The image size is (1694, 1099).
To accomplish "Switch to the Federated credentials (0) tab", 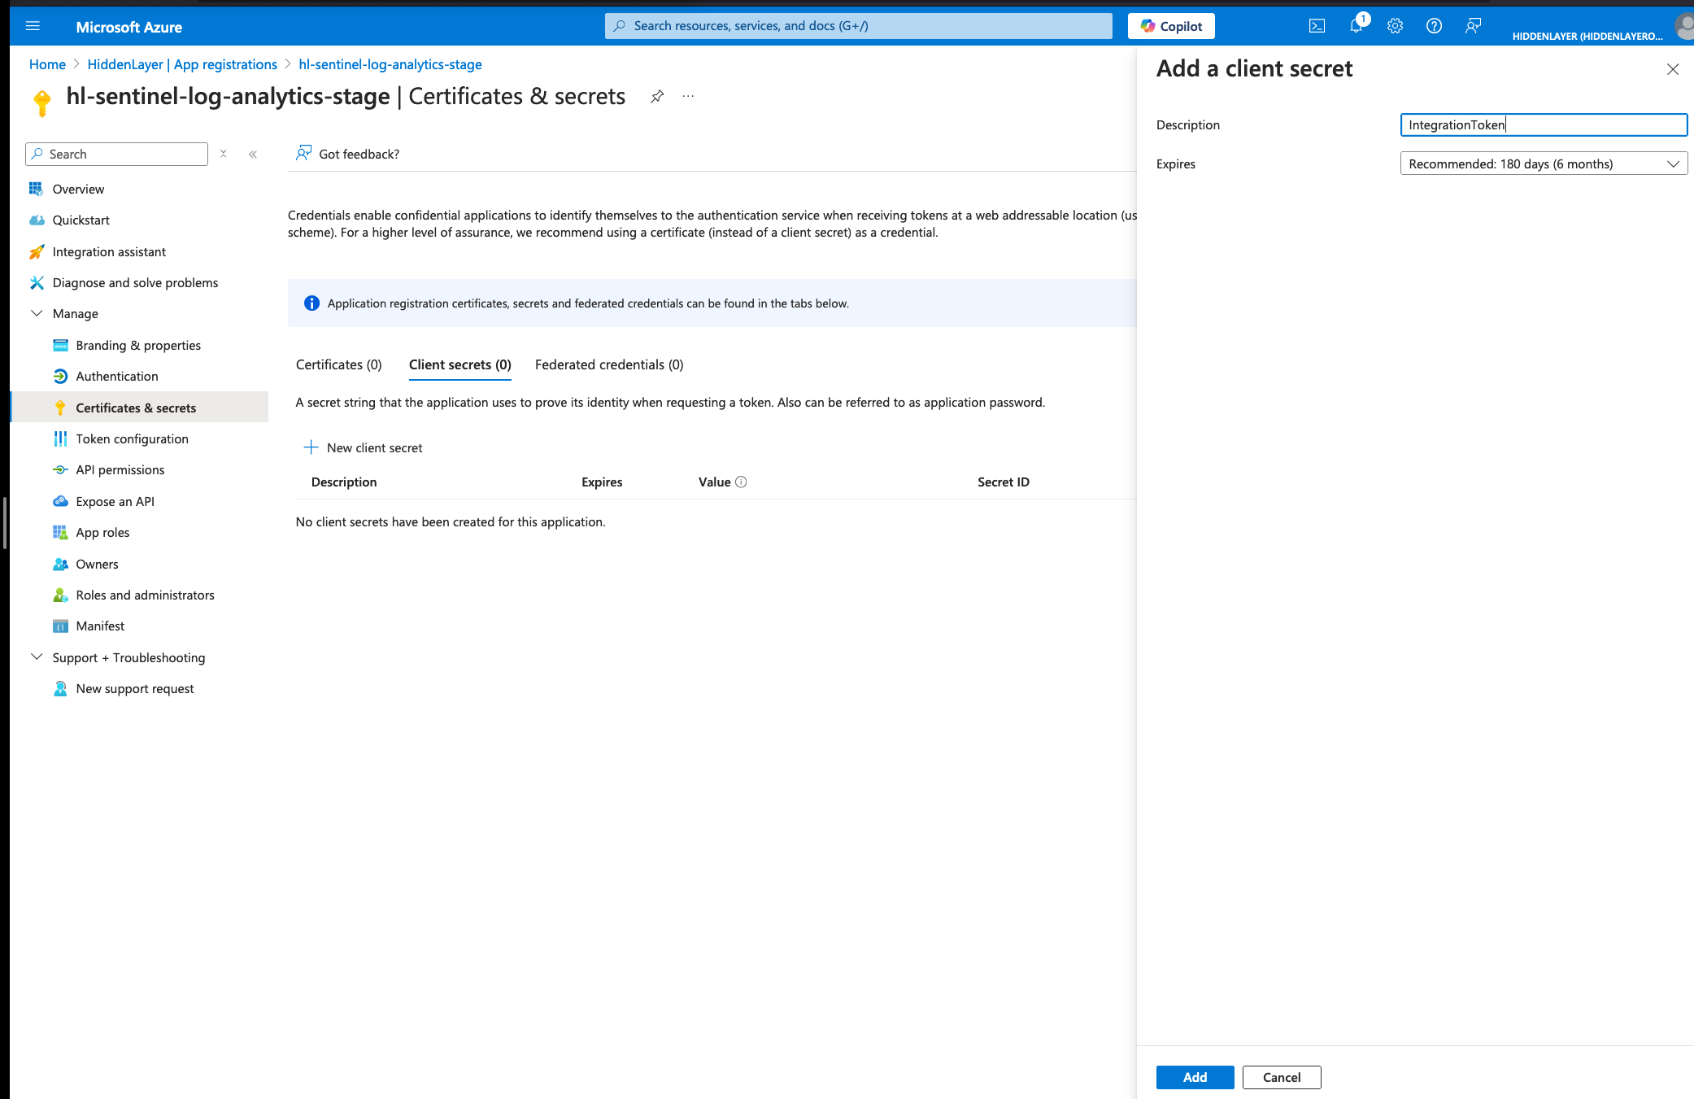I will click(x=609, y=364).
